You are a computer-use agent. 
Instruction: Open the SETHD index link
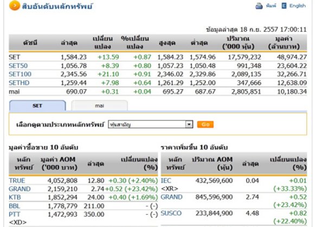[x=19, y=83]
